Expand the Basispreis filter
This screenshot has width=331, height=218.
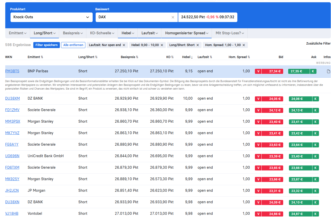(x=73, y=33)
